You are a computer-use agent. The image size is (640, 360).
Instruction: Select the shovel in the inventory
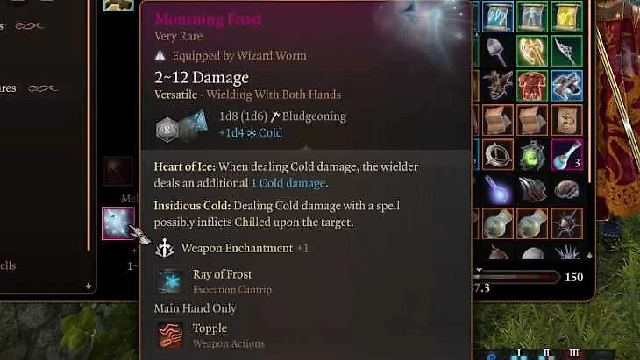[x=498, y=52]
